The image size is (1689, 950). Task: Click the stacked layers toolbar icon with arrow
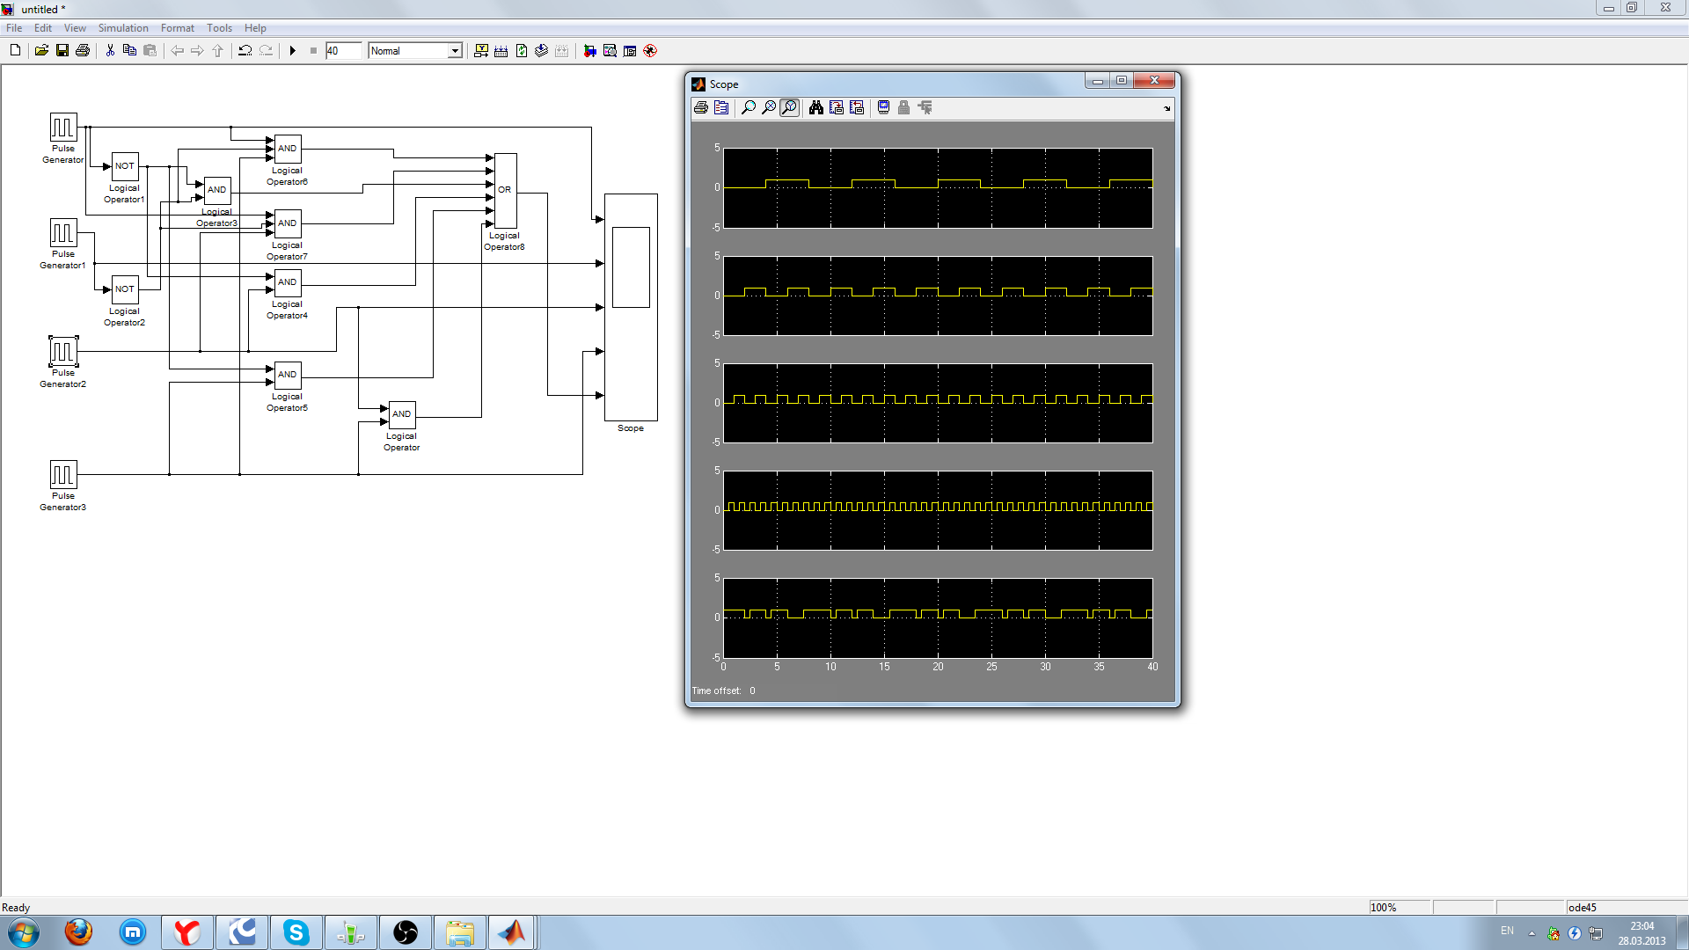(x=542, y=51)
